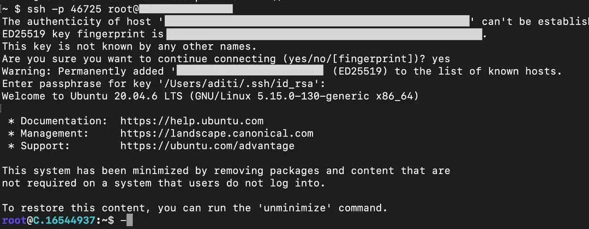This screenshot has width=589, height=229.
Task: Click the 'Support:' label
Action: click(45, 146)
